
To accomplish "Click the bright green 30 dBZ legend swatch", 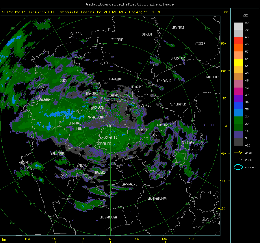I will [238, 120].
